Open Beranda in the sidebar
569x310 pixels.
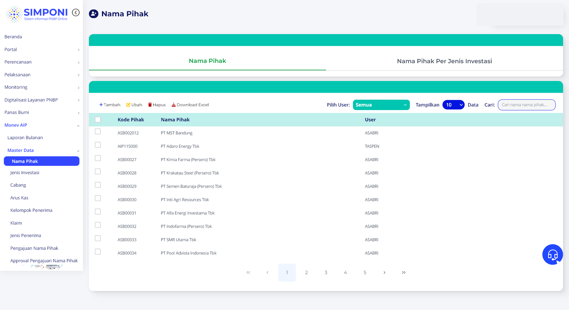point(13,37)
